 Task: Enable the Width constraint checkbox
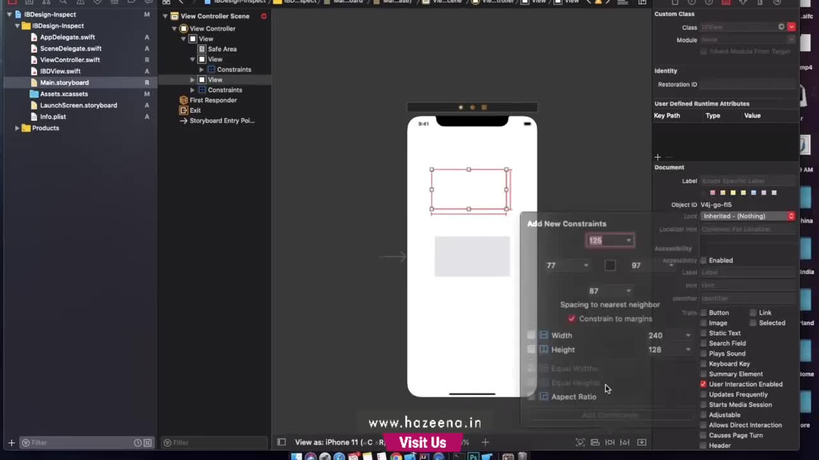[531, 335]
